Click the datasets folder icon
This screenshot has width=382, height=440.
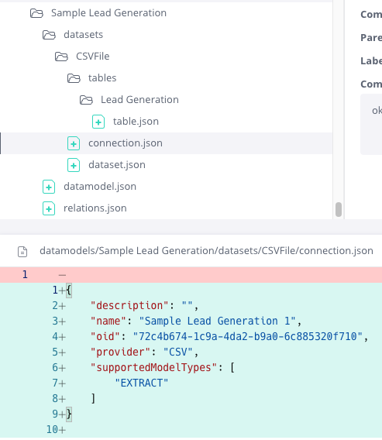(49, 35)
